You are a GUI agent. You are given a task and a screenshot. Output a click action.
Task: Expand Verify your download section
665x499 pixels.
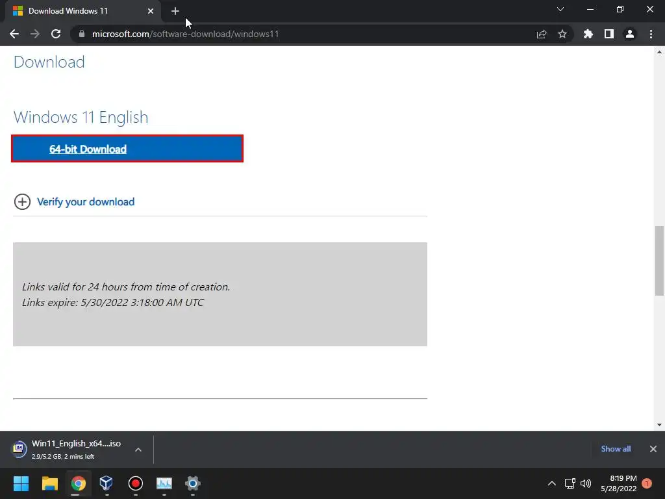click(22, 202)
